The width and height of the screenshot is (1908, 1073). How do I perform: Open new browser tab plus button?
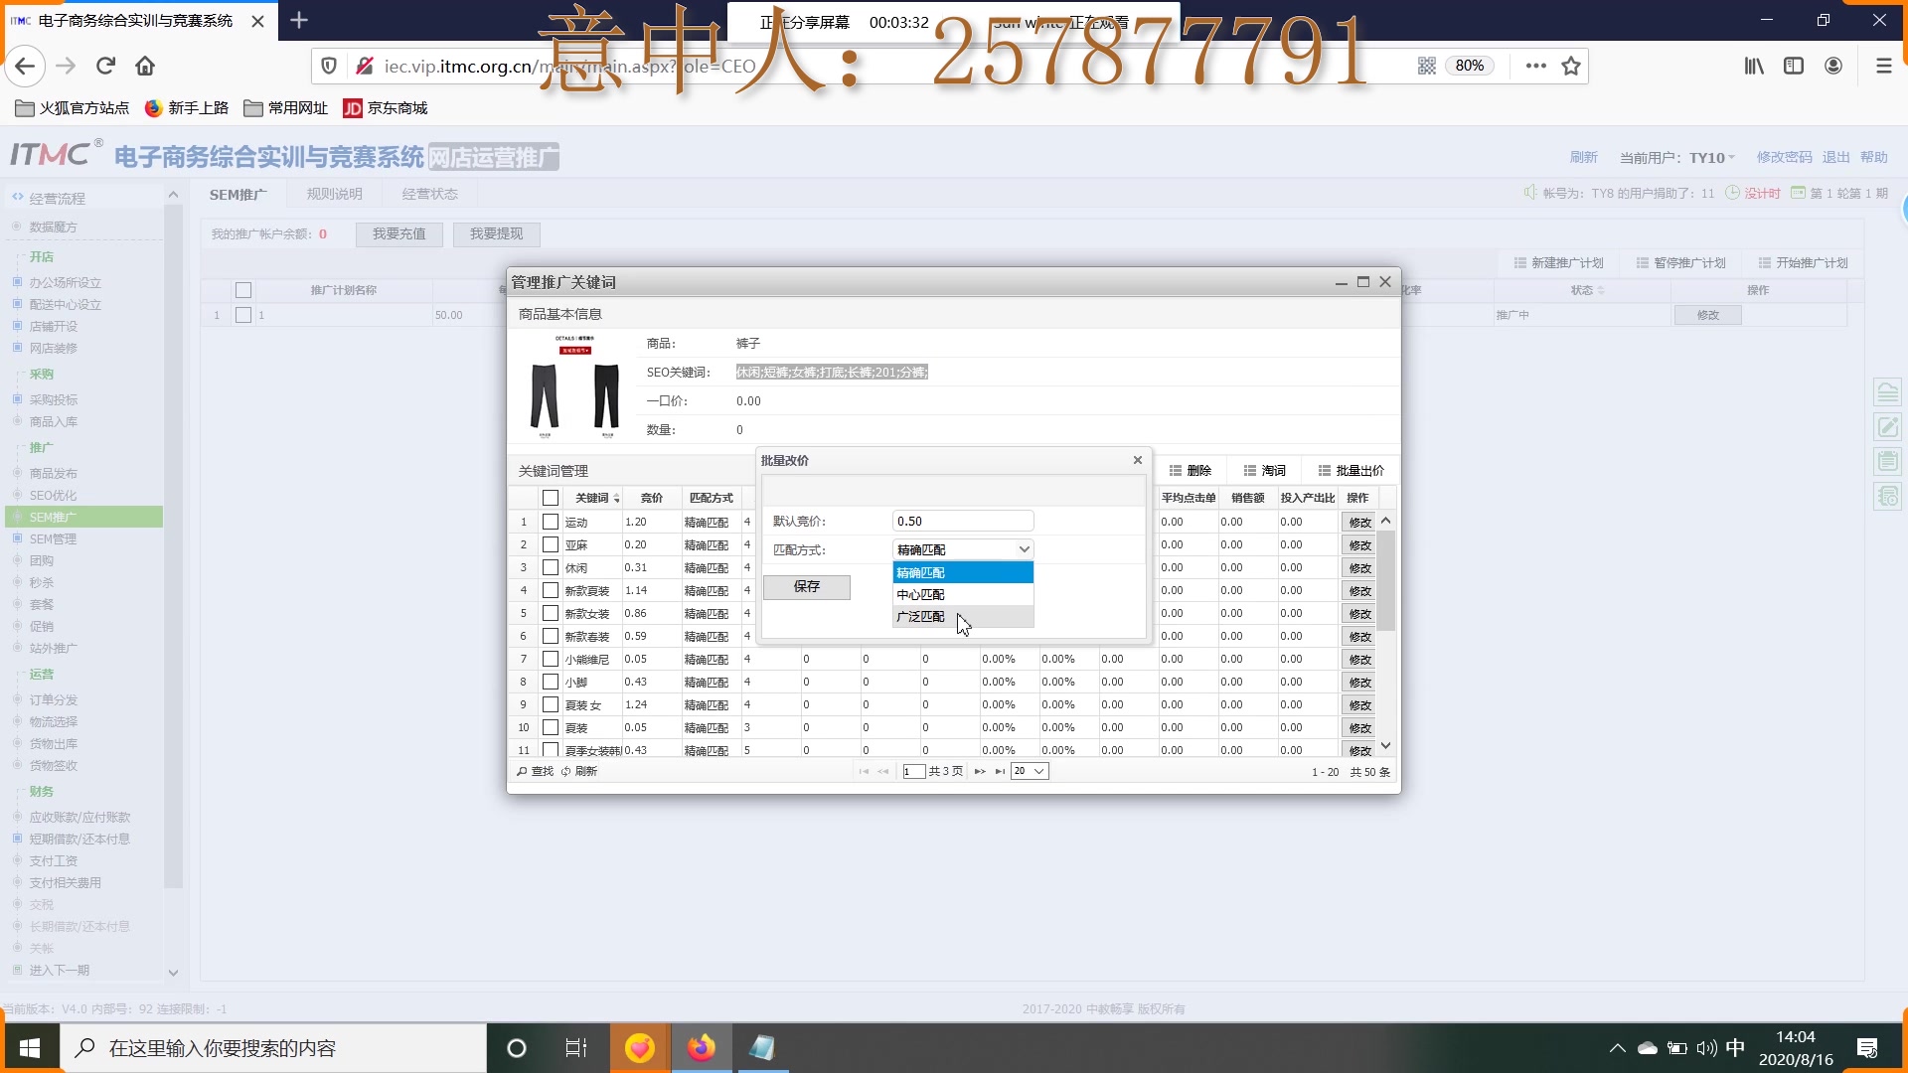(299, 20)
